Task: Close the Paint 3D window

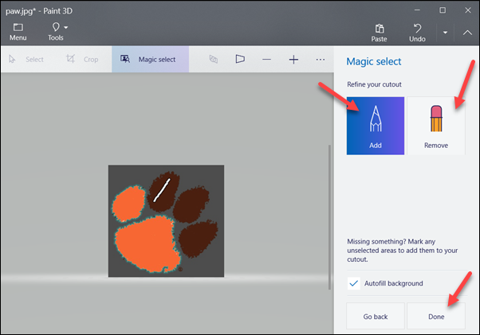Action: click(x=468, y=10)
